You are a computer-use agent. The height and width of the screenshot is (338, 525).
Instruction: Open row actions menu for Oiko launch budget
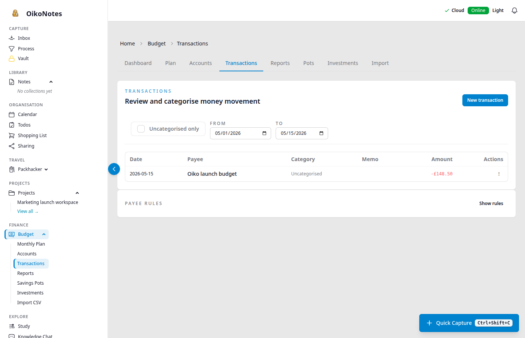(499, 174)
